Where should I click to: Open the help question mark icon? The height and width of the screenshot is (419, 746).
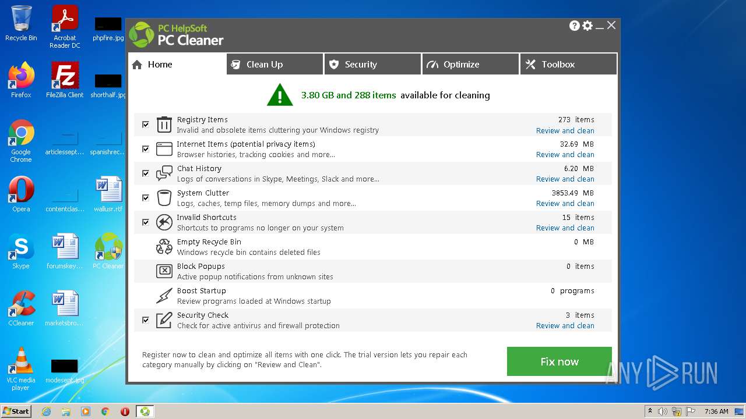pos(574,26)
